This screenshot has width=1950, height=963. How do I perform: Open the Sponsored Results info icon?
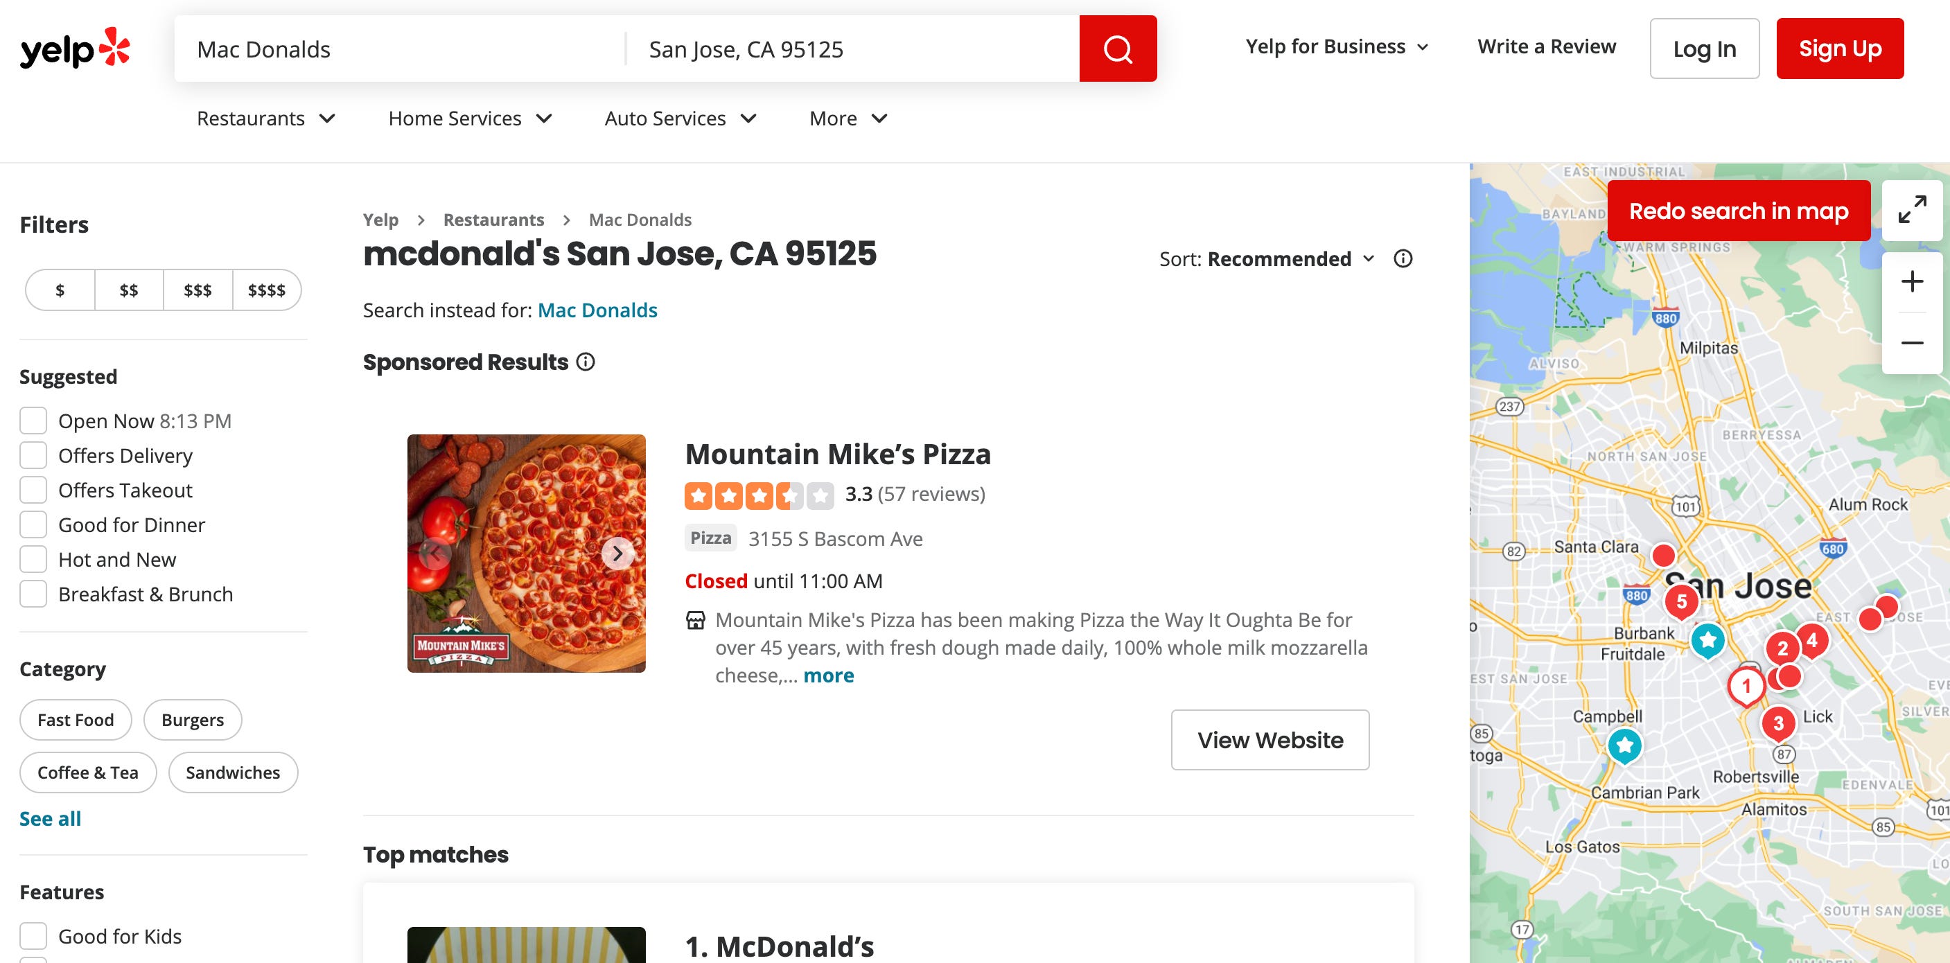(x=585, y=362)
